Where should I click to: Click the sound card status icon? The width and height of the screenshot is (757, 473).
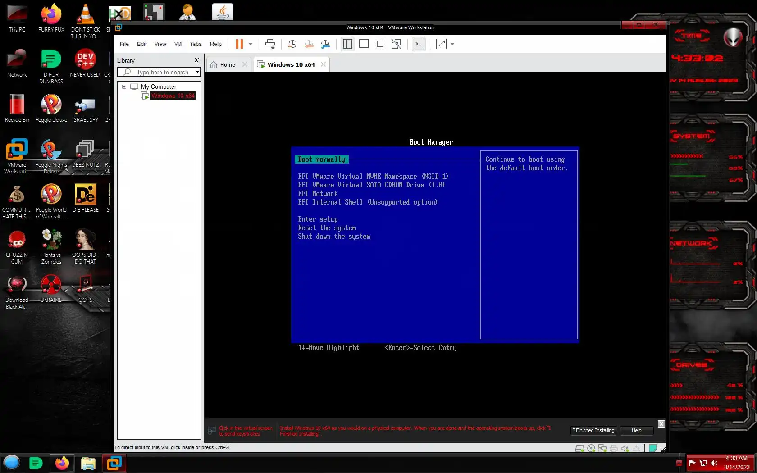[625, 448]
